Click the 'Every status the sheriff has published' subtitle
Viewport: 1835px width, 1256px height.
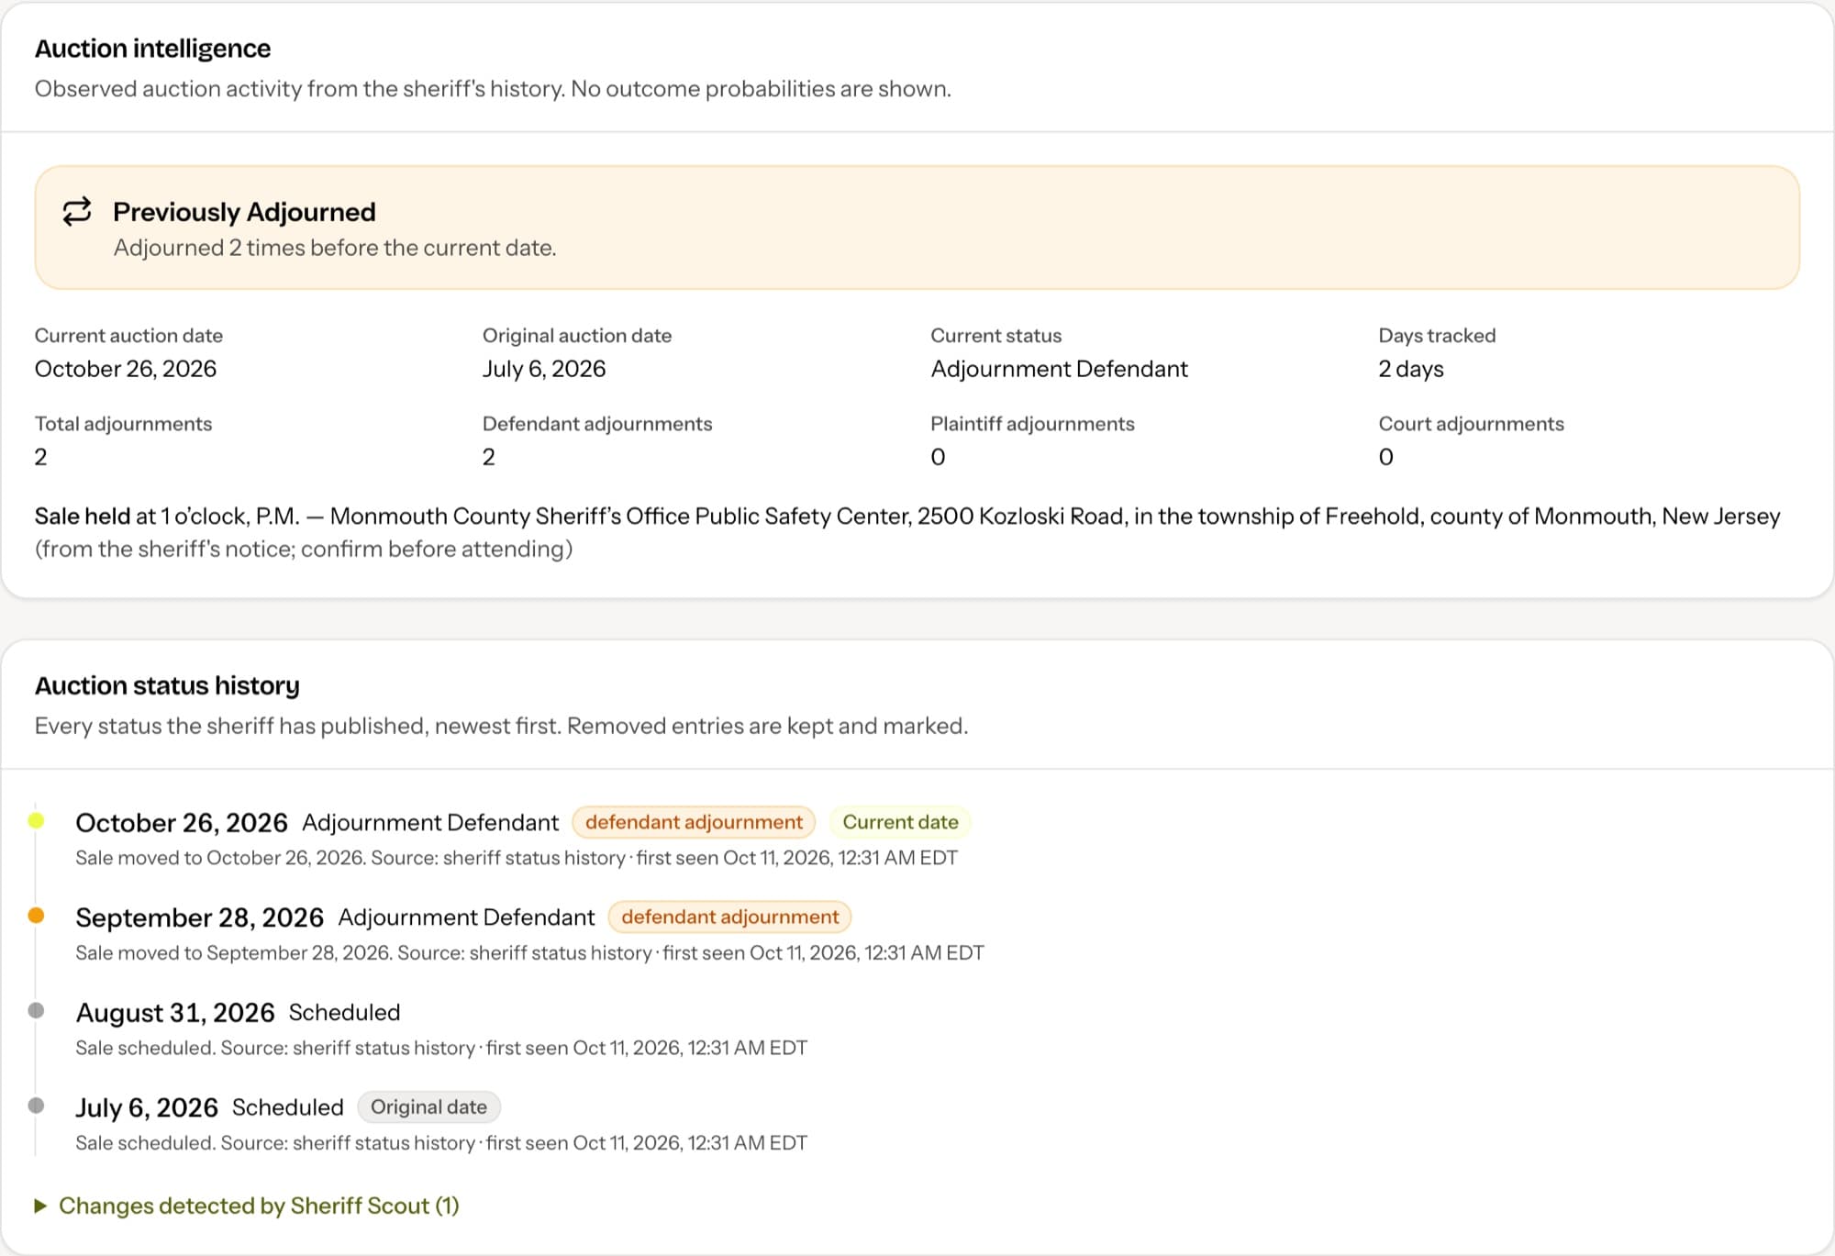click(501, 726)
